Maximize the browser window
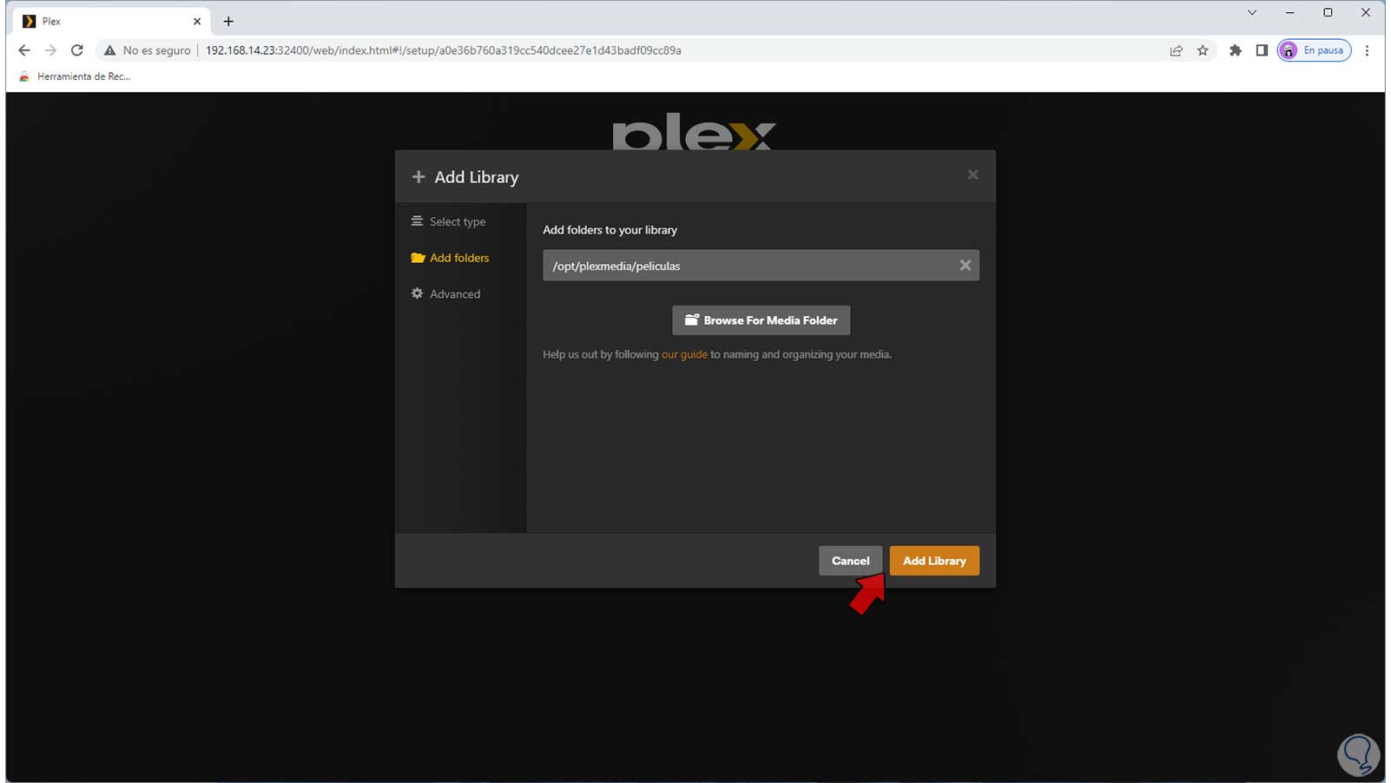Screen dimensions: 1391x783 coord(1328,13)
